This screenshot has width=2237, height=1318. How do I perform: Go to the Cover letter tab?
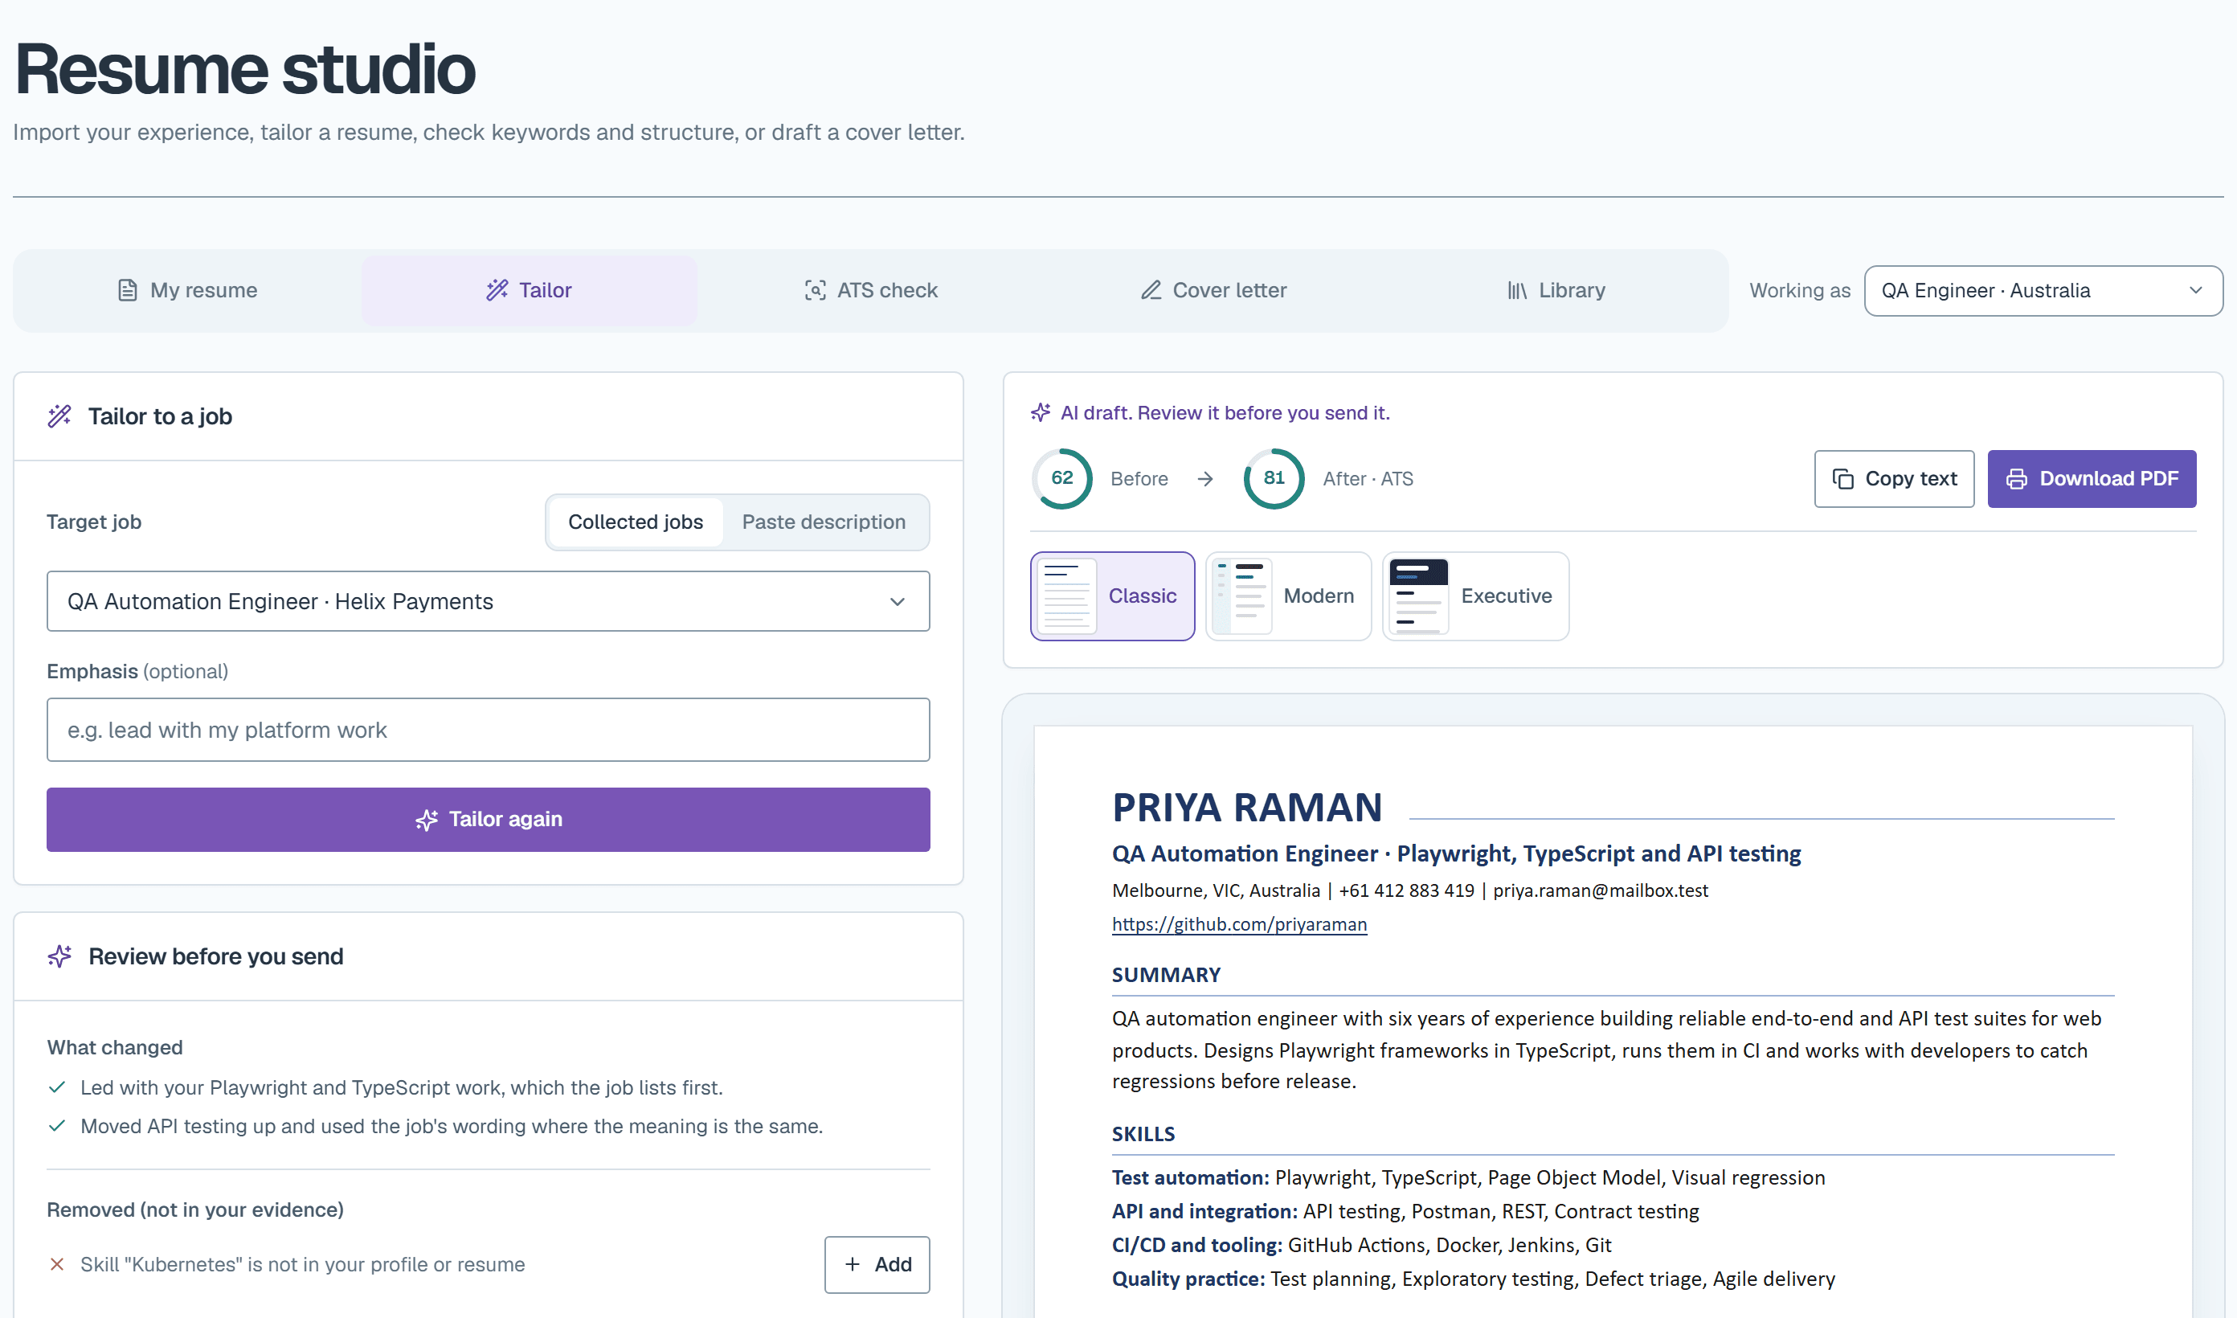click(x=1213, y=290)
